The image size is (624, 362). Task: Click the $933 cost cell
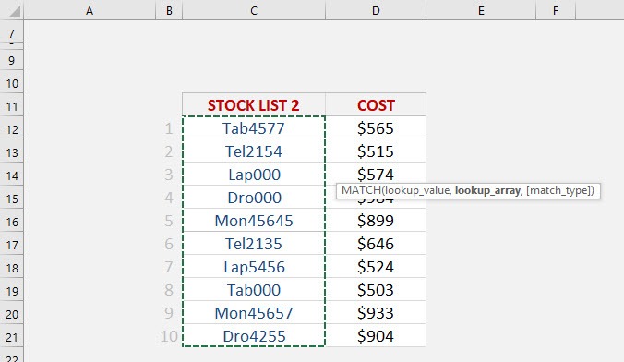pos(376,313)
